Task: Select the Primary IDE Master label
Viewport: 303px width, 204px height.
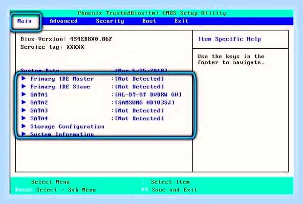Action: pos(62,79)
